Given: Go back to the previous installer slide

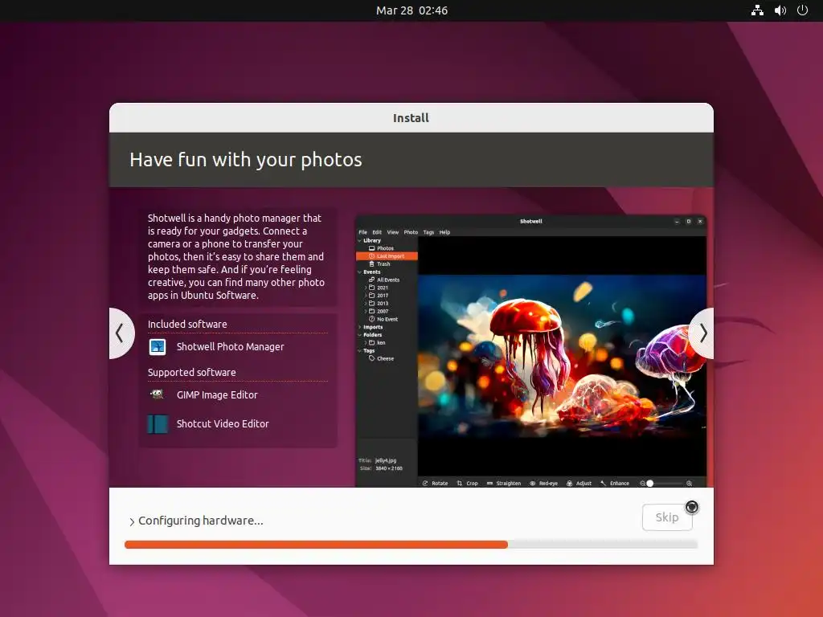Looking at the screenshot, I should pyautogui.click(x=121, y=333).
